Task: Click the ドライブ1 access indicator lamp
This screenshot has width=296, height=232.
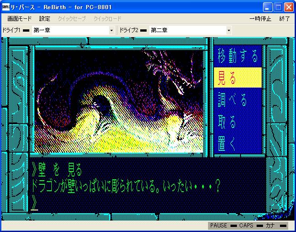Action: (26, 30)
